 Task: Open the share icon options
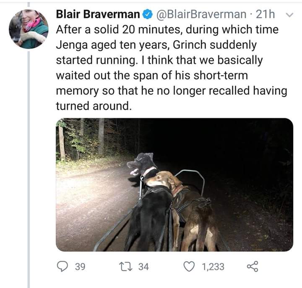pyautogui.click(x=252, y=266)
